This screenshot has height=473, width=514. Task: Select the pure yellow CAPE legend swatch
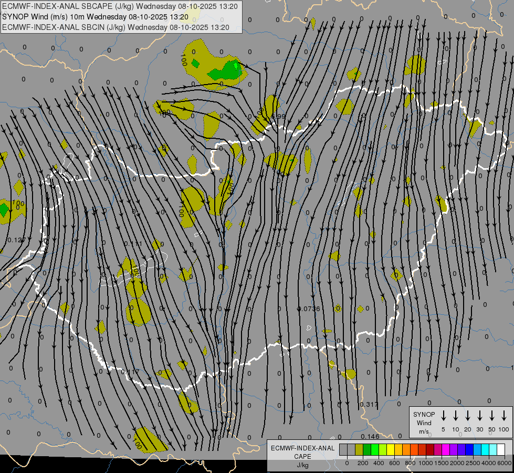tap(391, 449)
